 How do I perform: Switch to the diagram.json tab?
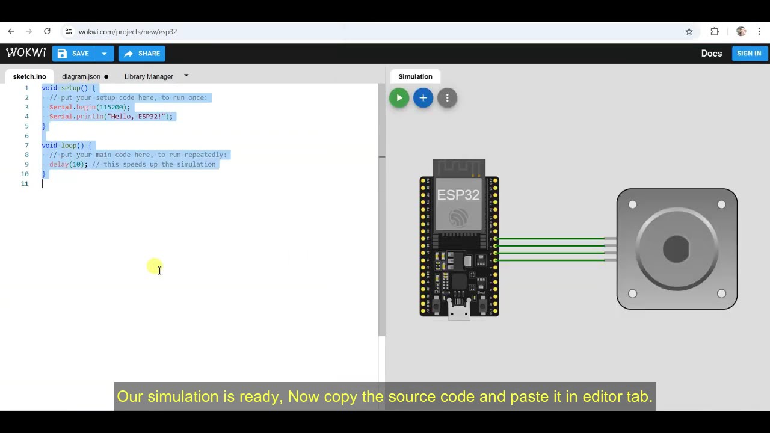point(85,76)
